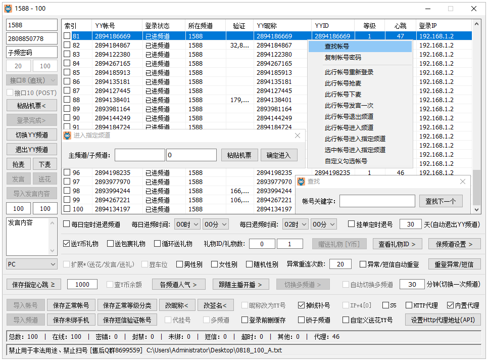488x361 pixels.
Task: Open the 每日进频时间 hour dropdown
Action: (x=187, y=224)
